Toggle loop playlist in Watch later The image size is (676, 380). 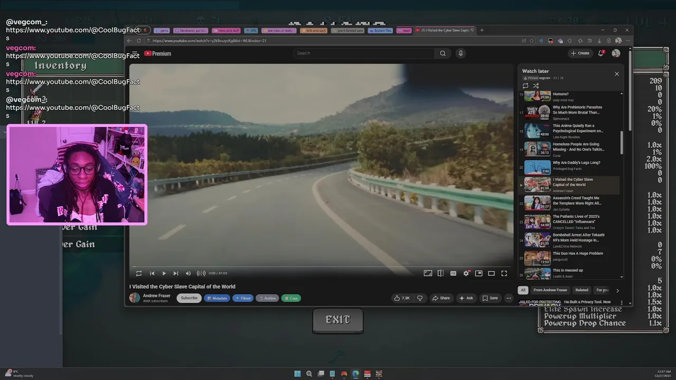coord(525,85)
